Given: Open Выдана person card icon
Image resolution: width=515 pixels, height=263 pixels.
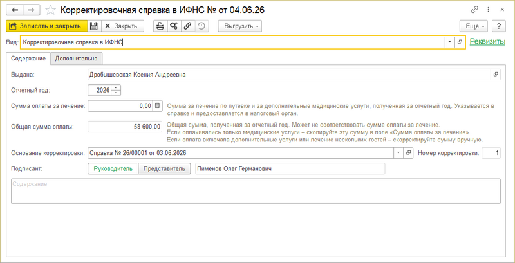Looking at the screenshot, I should 496,75.
